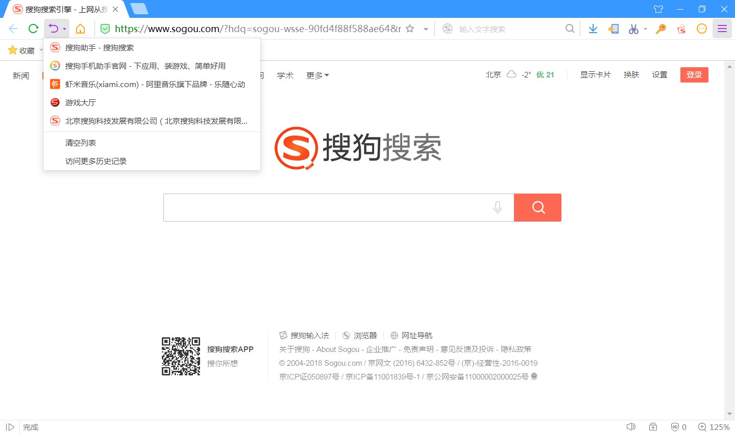This screenshot has width=735, height=434.
Task: Expand the address bar history dropdown arrow
Action: [426, 29]
